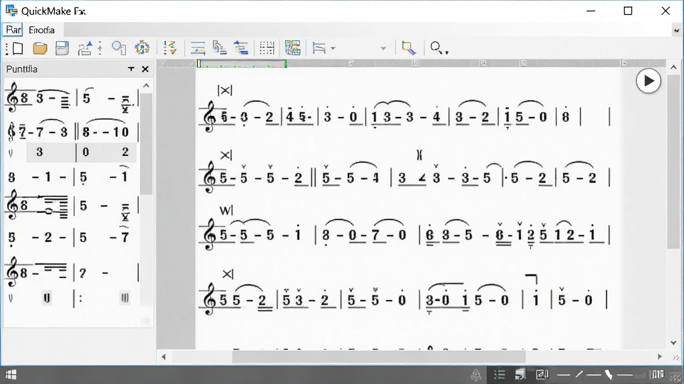Click the horizontal scrollbar thumb under the score
Viewport: 684px width, 384px height.
(x=379, y=357)
